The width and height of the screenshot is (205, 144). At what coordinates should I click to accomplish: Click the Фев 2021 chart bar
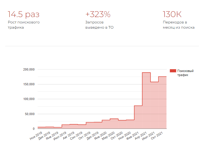point(138,117)
